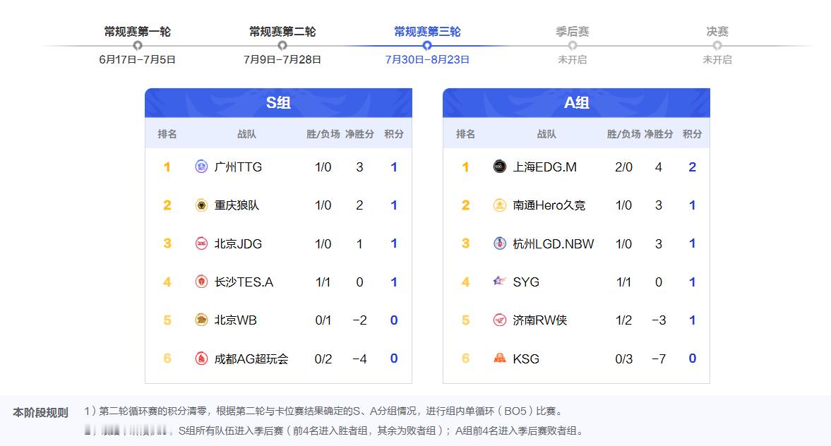Click active timeline node under 常规赛第三轮
The width and height of the screenshot is (831, 446).
point(427,46)
